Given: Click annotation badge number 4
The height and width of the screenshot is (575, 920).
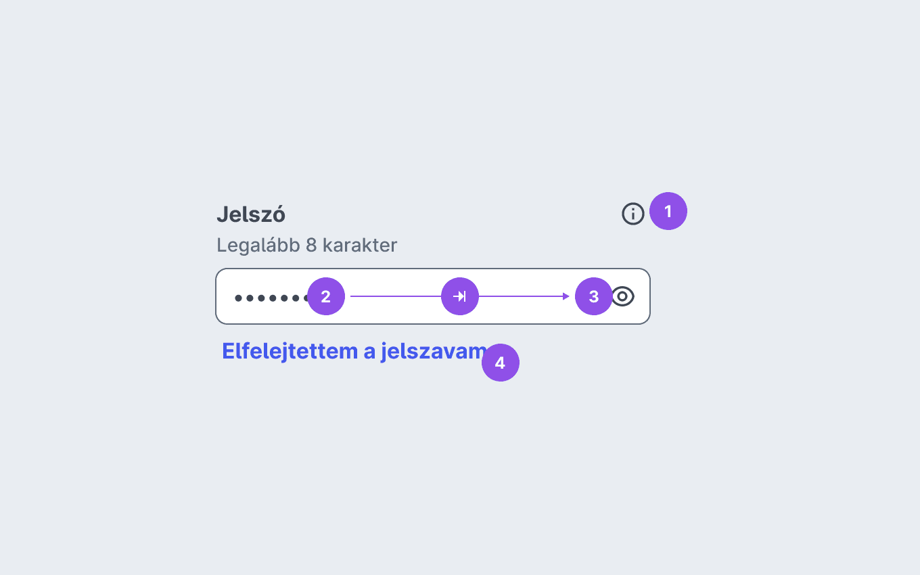Looking at the screenshot, I should [501, 363].
